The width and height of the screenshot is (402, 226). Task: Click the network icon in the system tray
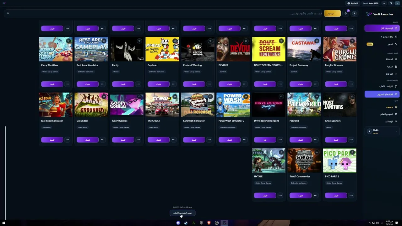[373, 223]
